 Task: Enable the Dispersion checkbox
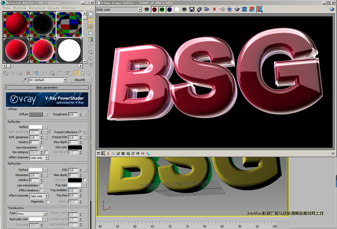click(x=48, y=202)
